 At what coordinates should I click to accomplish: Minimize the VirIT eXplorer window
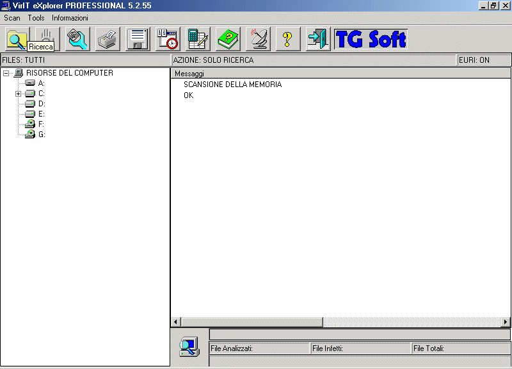483,6
